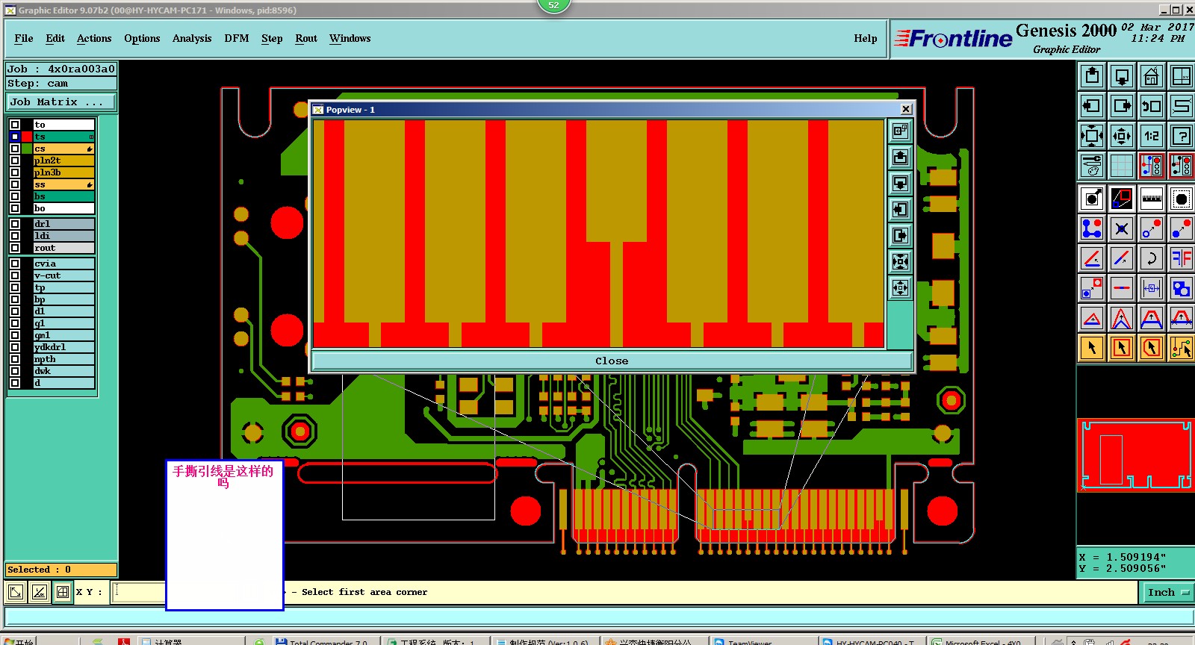Open the Rout menu
Screen dimensions: 1195x645
click(306, 38)
